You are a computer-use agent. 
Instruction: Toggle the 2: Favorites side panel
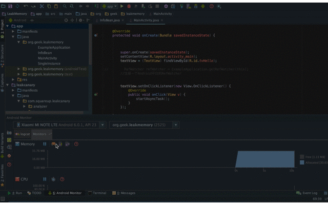(2, 175)
